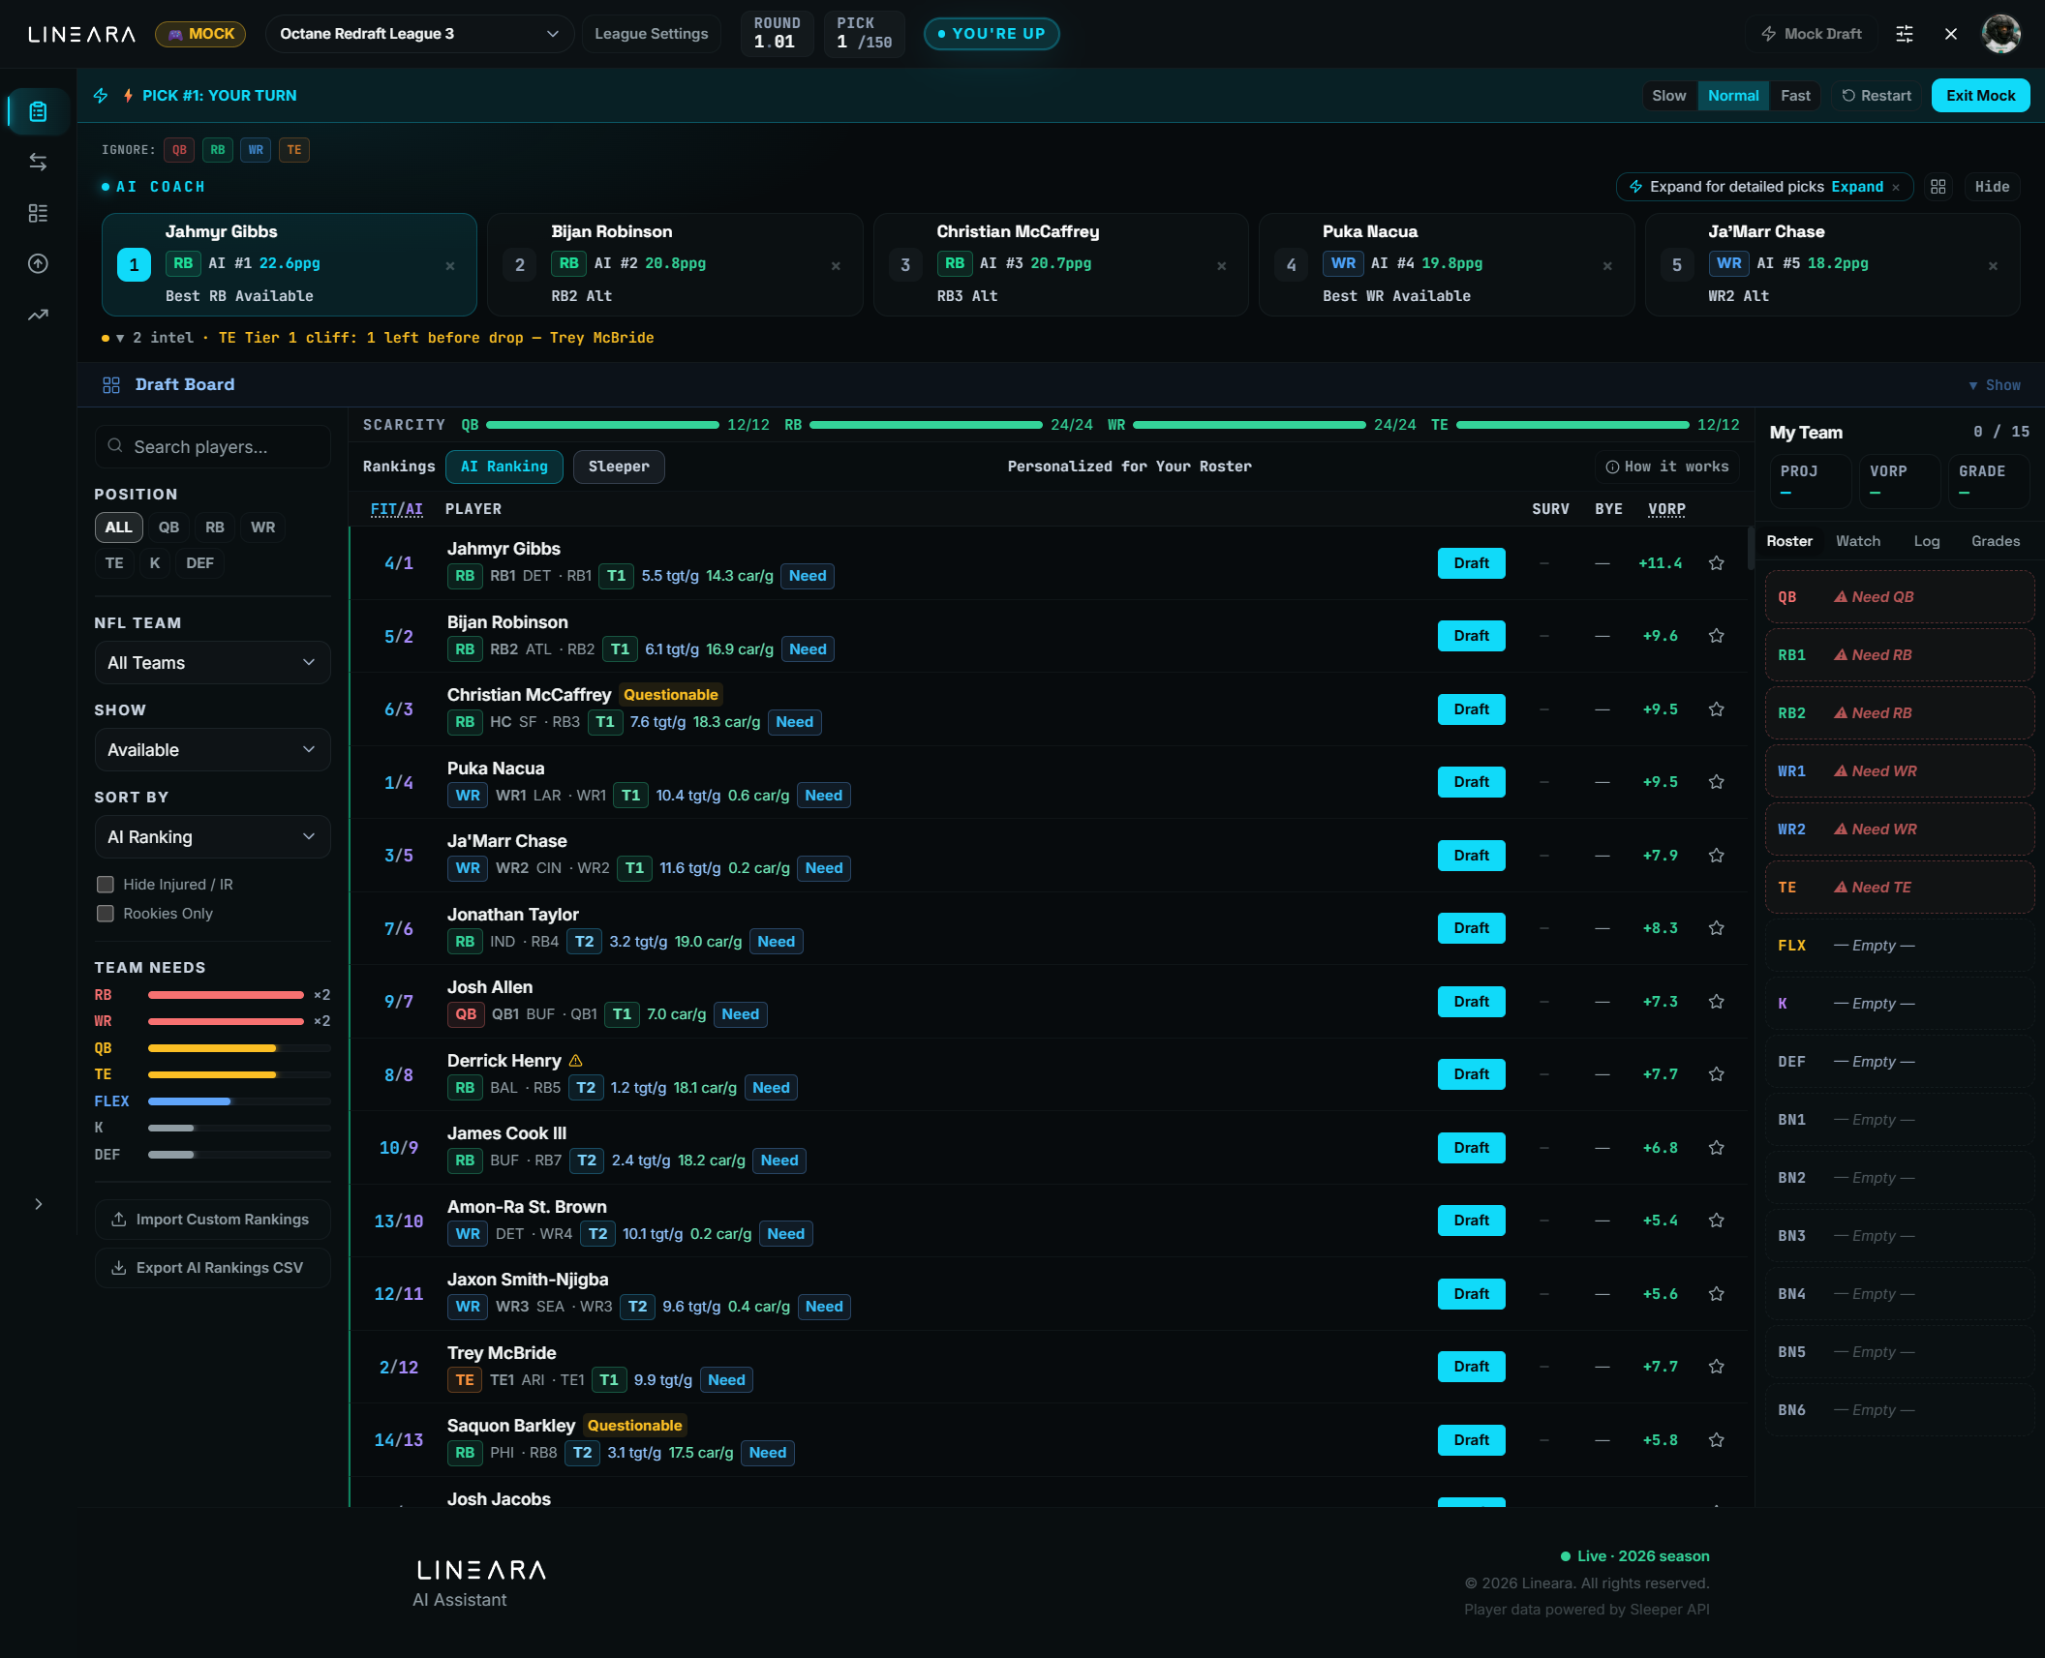2045x1658 pixels.
Task: Click the player list scrollbar
Action: pos(1751,548)
